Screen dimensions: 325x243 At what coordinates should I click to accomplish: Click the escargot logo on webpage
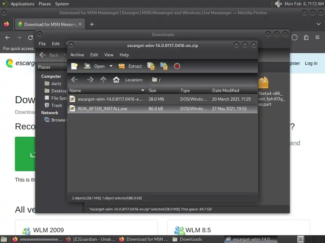(20, 63)
